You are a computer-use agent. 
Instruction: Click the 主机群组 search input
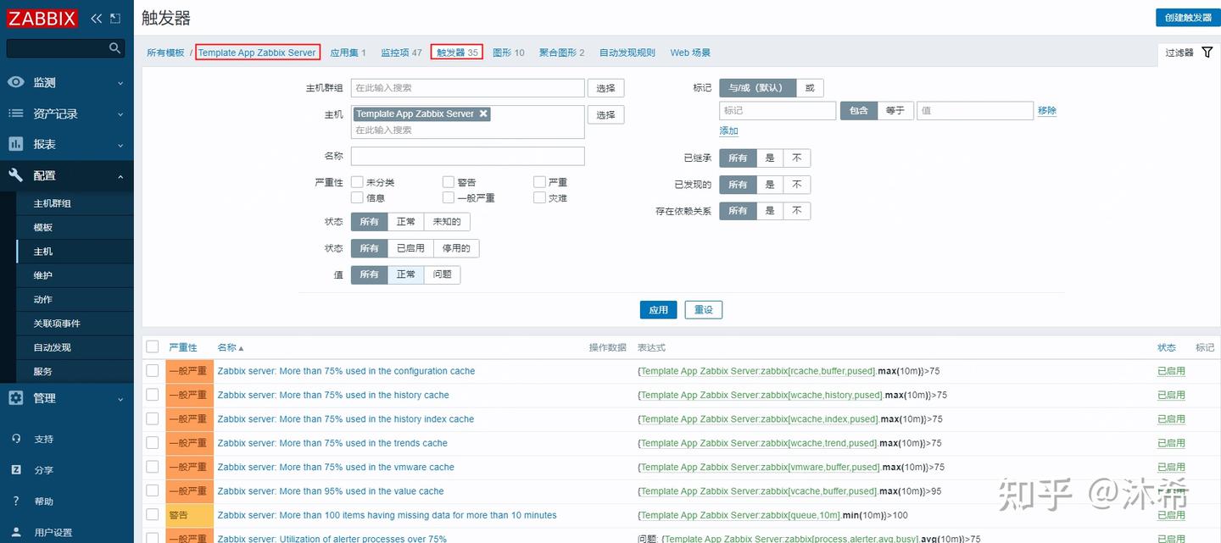click(x=468, y=87)
